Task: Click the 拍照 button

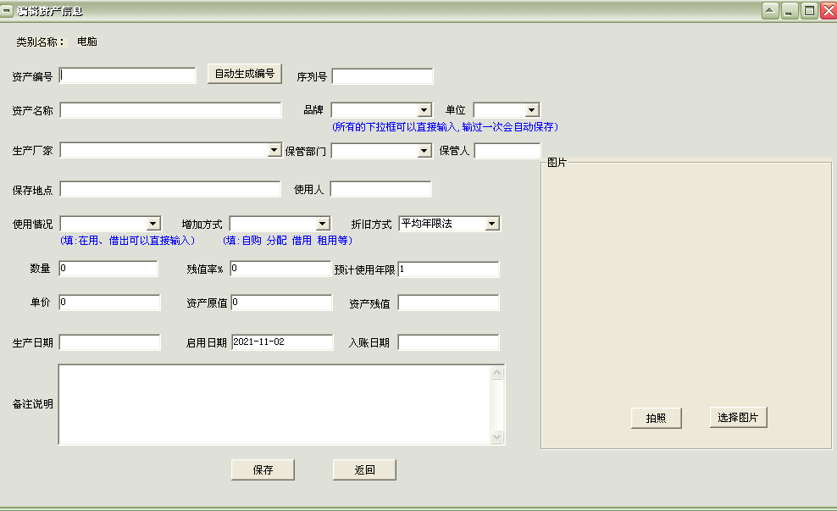Action: 656,418
